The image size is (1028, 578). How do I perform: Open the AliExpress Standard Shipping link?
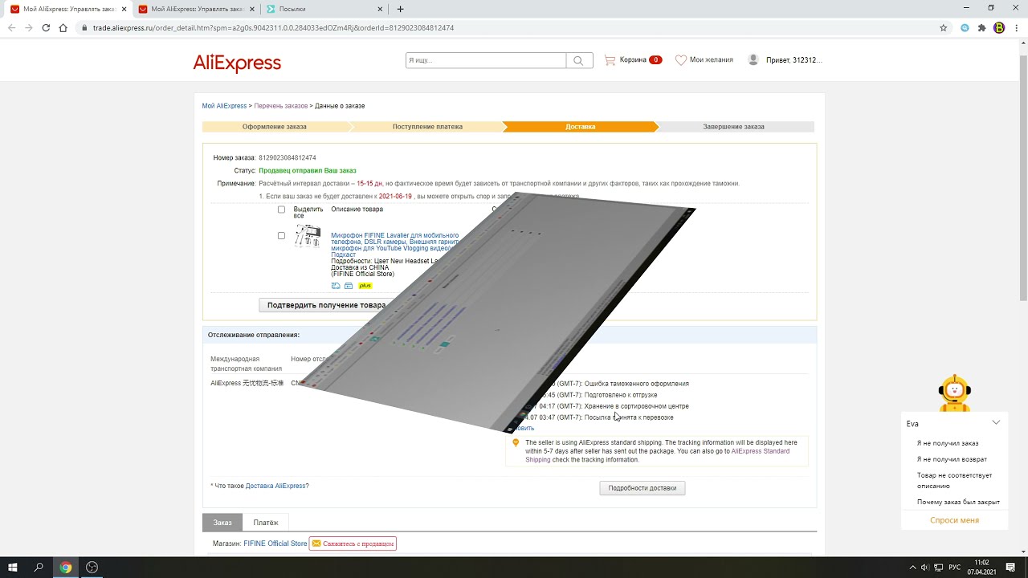click(657, 455)
